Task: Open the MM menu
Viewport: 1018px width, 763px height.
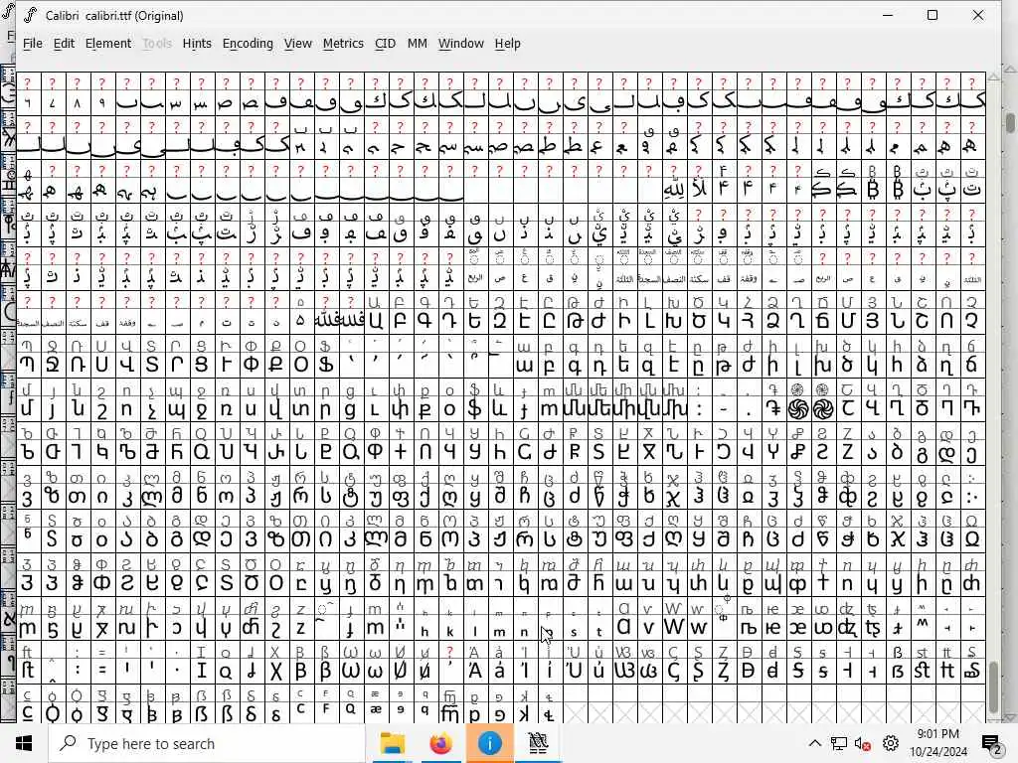Action: 417,44
